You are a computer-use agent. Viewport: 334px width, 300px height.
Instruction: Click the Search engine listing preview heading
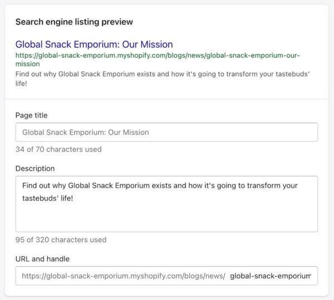(x=74, y=22)
